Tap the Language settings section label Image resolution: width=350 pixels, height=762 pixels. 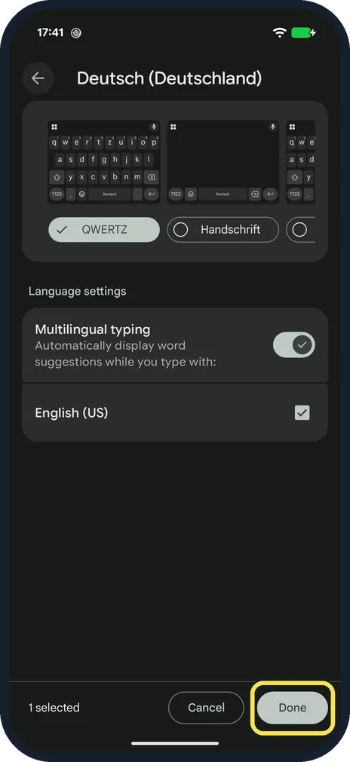[77, 291]
